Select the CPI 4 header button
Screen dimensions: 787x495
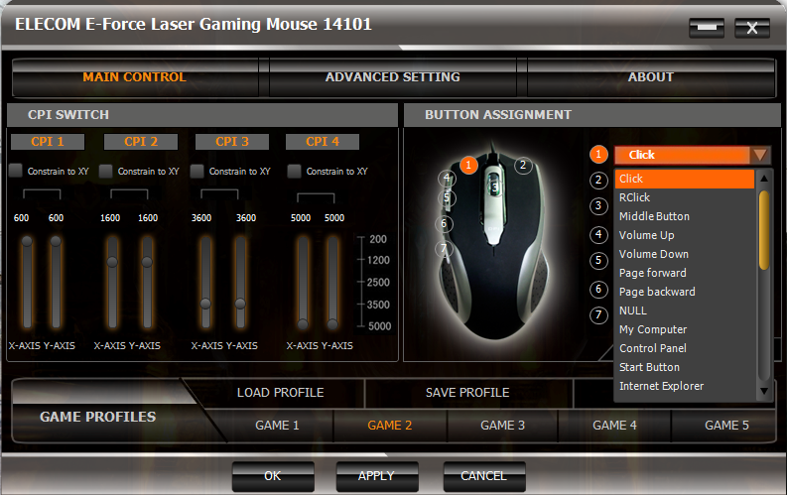tap(323, 142)
